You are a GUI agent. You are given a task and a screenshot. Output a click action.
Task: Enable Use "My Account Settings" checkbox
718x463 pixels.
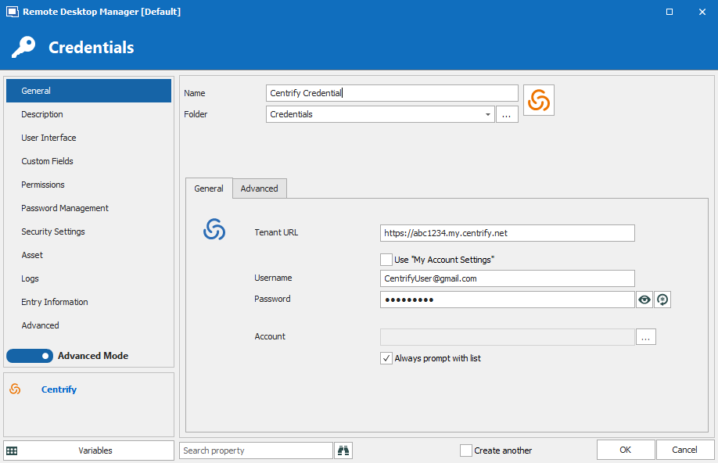tap(386, 260)
